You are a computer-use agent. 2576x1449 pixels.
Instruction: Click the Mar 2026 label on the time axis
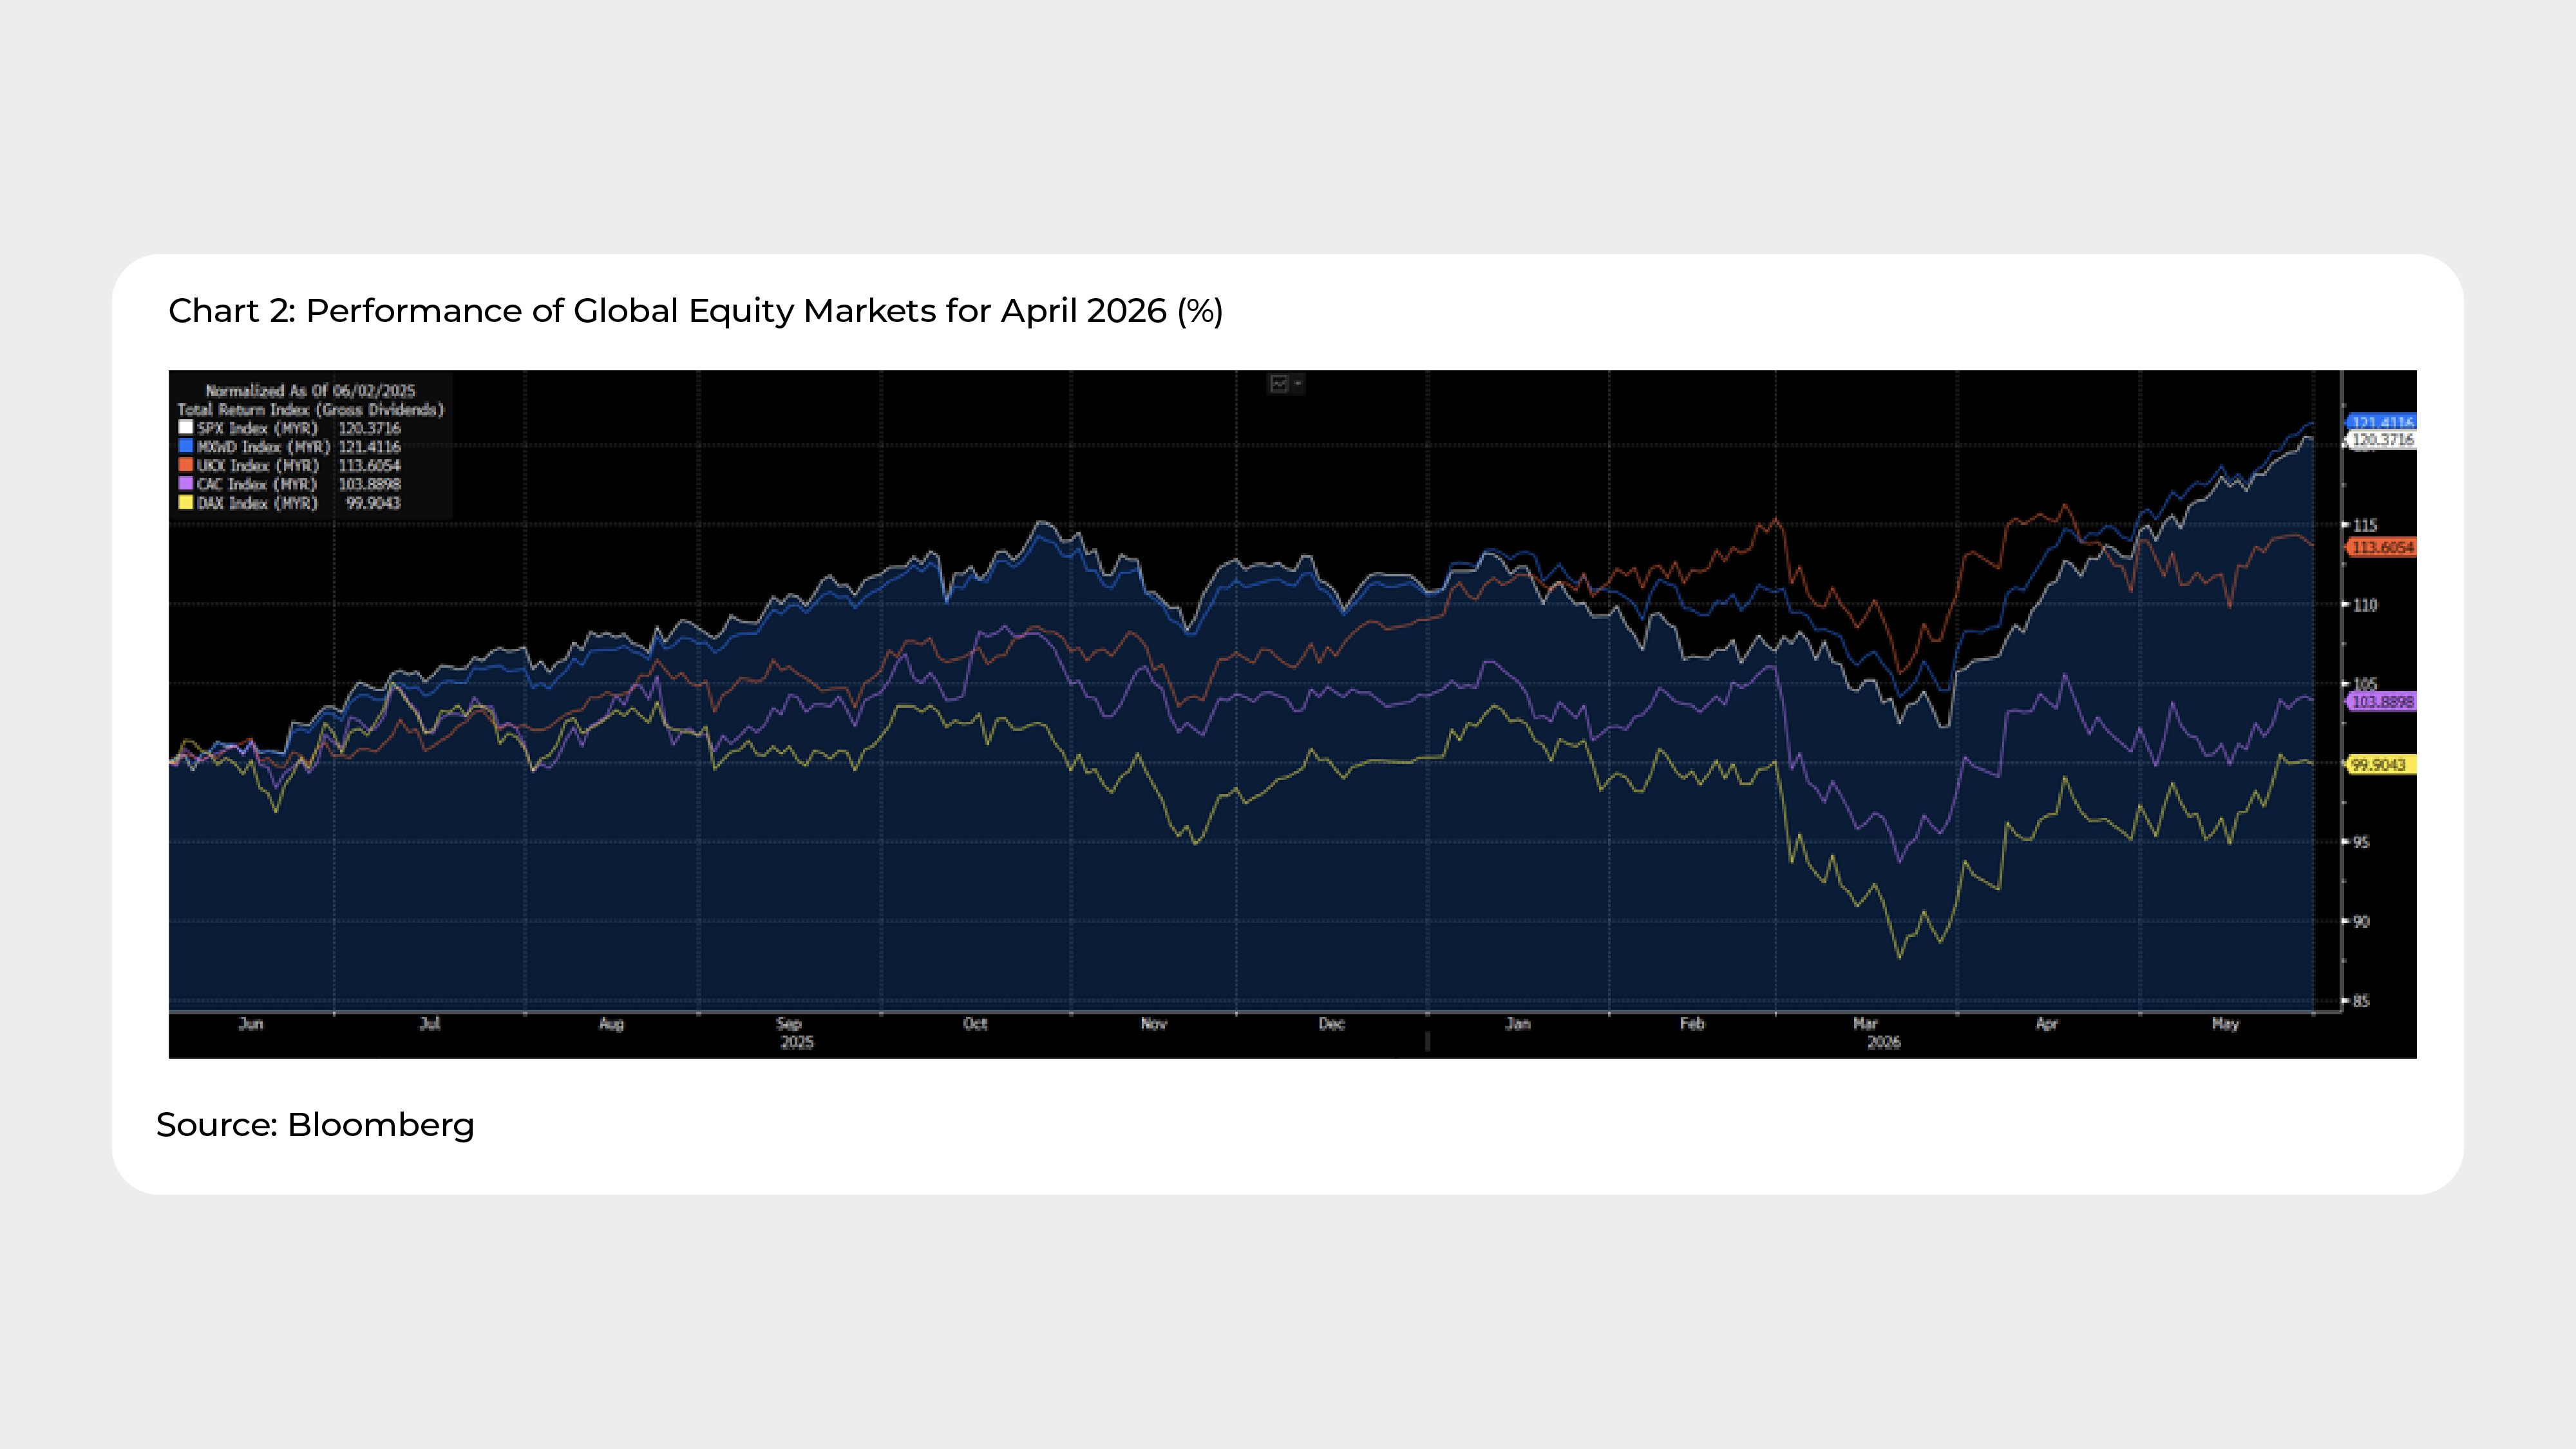(1876, 1033)
